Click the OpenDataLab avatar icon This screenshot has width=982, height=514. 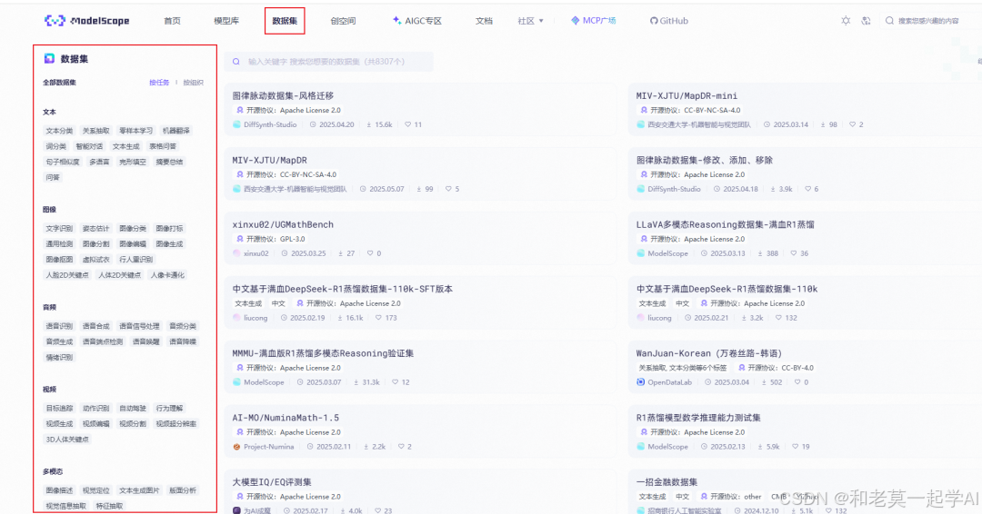tap(641, 382)
